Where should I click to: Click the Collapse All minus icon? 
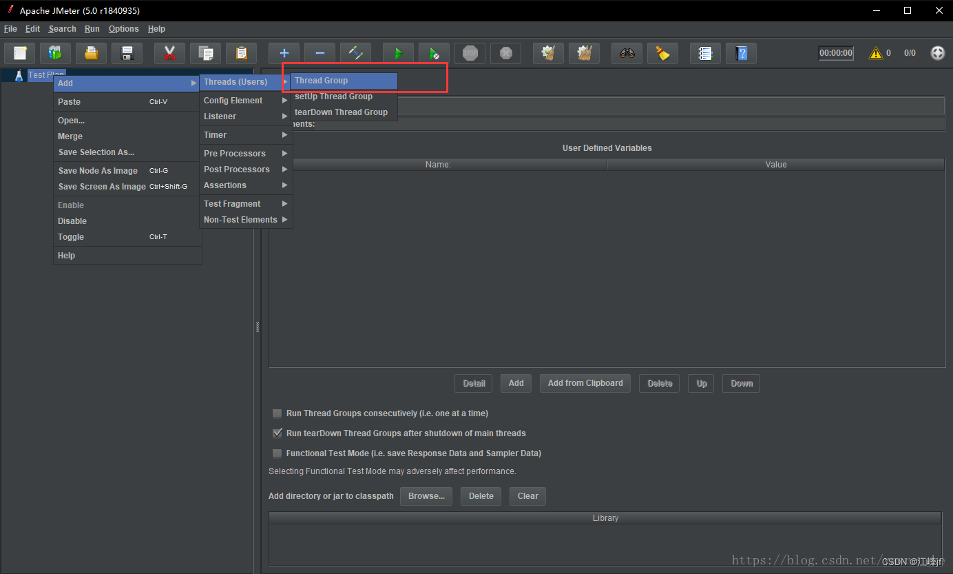320,53
